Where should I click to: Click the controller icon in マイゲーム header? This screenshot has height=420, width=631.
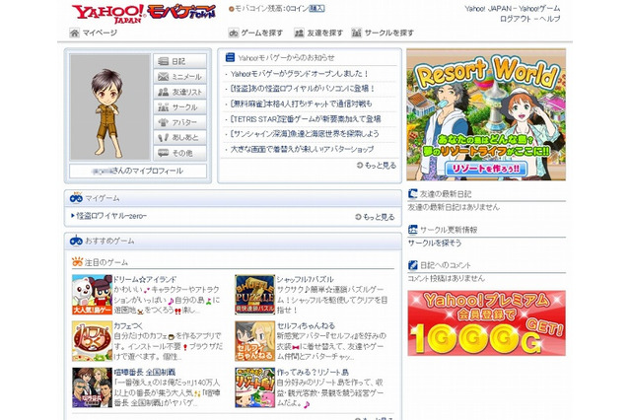pos(76,198)
